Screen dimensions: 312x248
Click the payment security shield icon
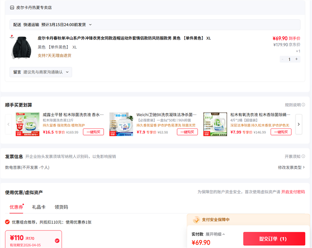click(197, 220)
